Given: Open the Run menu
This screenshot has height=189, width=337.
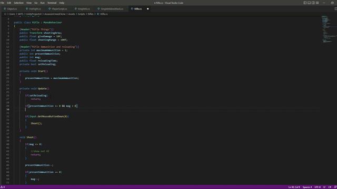Looking at the screenshot, I should point(42,3).
